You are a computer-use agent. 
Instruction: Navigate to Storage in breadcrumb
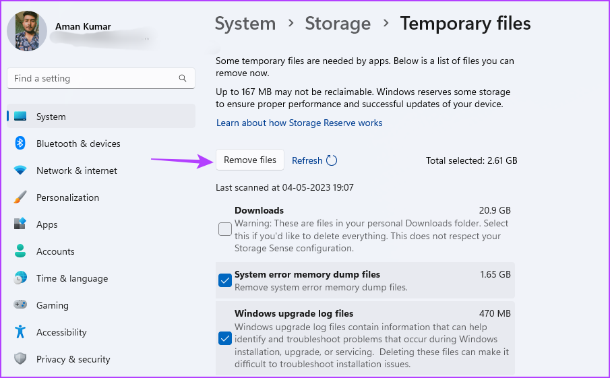[338, 24]
